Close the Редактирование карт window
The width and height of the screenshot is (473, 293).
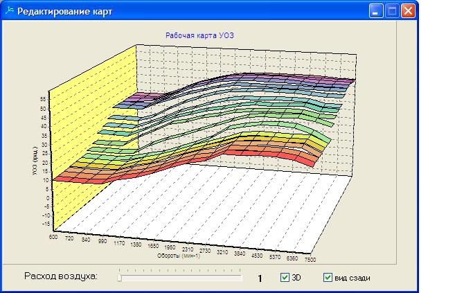(408, 11)
